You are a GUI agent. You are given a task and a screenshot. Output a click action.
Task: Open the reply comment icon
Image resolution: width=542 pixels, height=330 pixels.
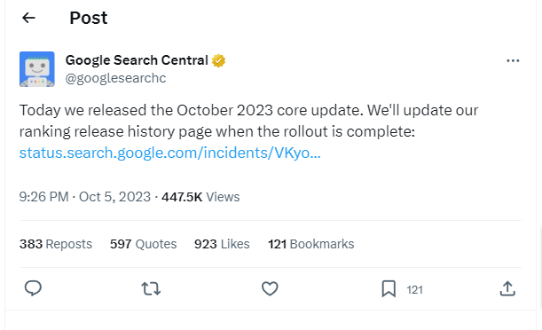click(33, 288)
